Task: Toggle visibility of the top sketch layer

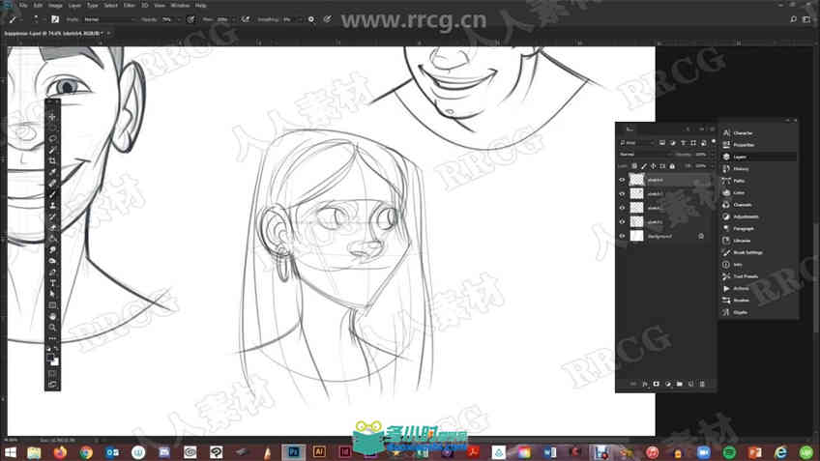Action: point(622,180)
